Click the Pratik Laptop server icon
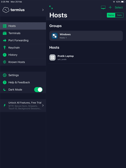Image resolution: width=126 pixels, height=168 pixels. tap(53, 57)
